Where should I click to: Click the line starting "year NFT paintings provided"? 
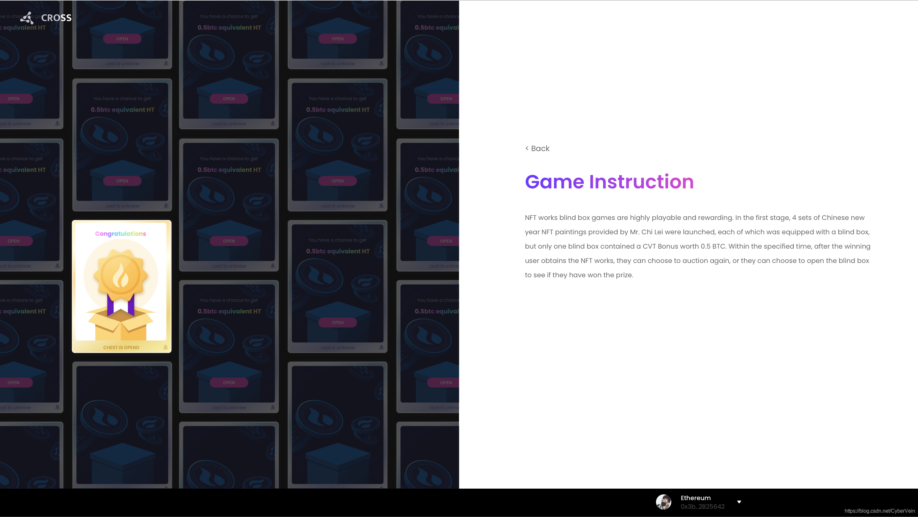tap(697, 232)
